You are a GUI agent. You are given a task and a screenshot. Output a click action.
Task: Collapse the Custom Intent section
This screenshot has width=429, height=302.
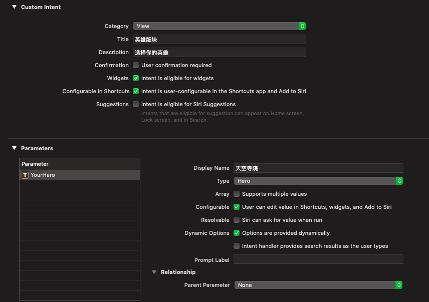click(x=15, y=7)
